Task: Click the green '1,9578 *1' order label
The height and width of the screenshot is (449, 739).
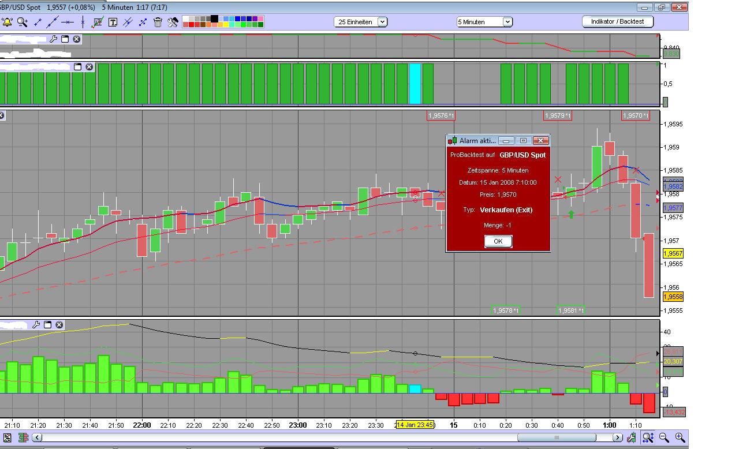Action: [x=505, y=310]
